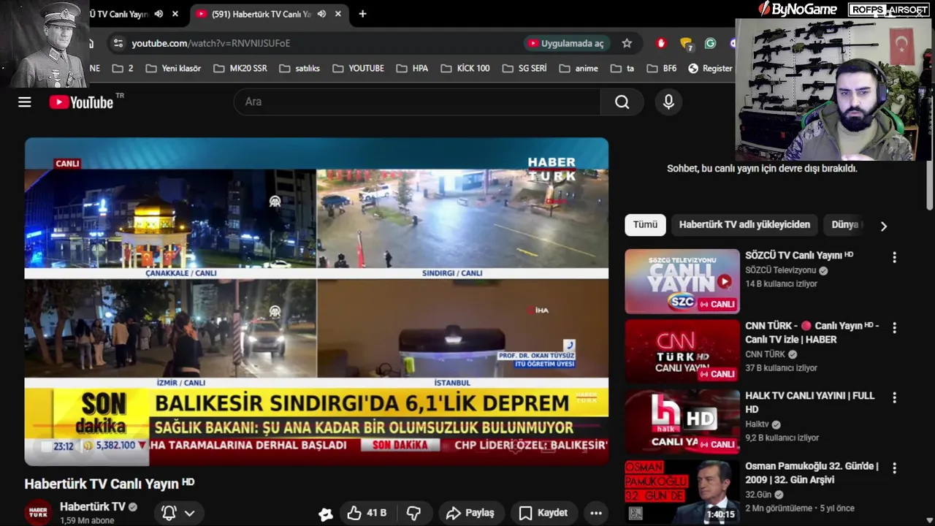Open the YouTube hamburger guide menu
Viewport: 935px width, 526px height.
pyautogui.click(x=25, y=102)
